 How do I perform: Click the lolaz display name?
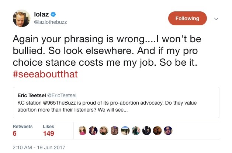(41, 15)
